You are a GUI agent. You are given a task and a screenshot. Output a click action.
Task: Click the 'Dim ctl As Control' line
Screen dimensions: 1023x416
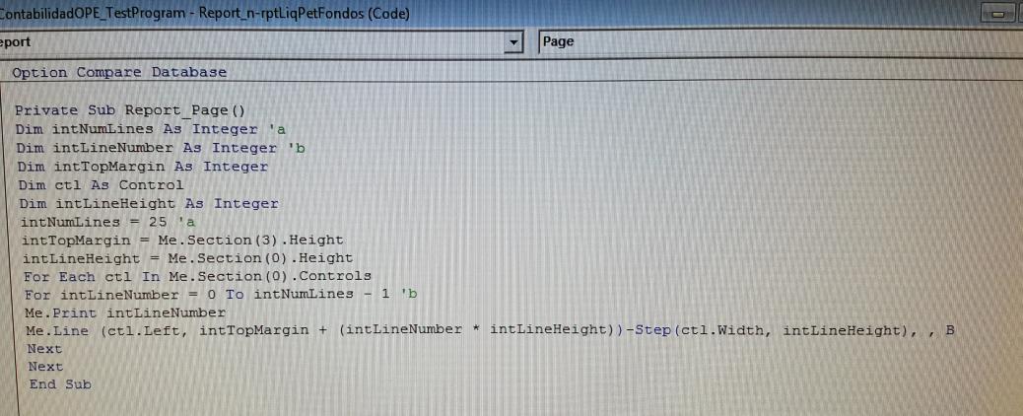tap(102, 184)
